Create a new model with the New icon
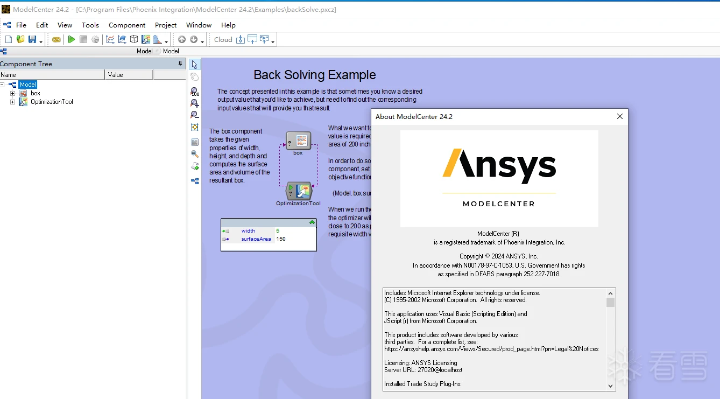This screenshot has width=720, height=399. pyautogui.click(x=9, y=39)
